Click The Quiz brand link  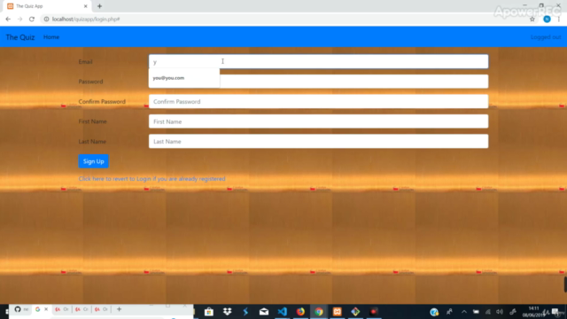(20, 37)
